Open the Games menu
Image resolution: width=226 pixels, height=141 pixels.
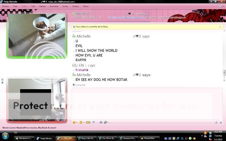pyautogui.click(x=42, y=6)
